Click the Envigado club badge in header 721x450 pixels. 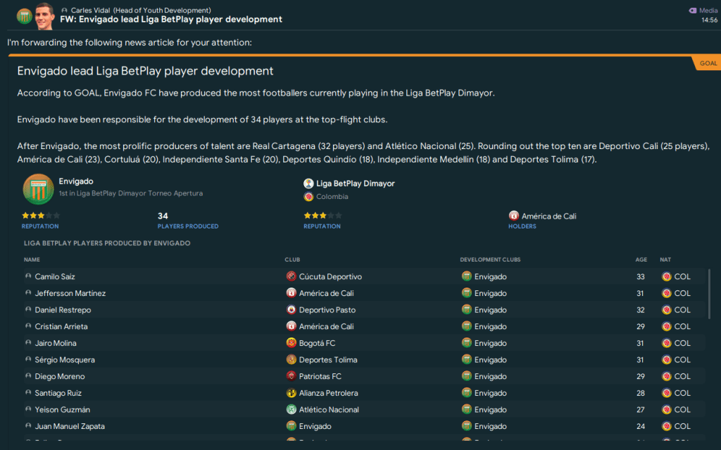click(x=24, y=15)
